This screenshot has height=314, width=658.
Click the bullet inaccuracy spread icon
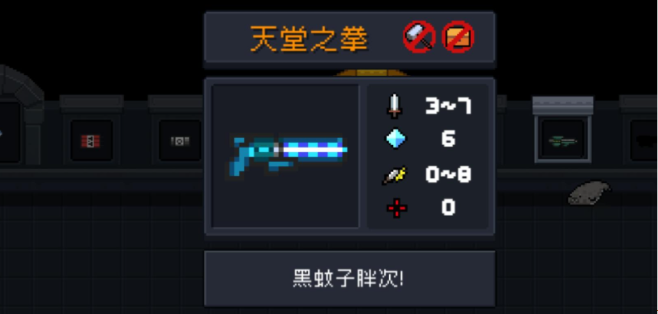(x=395, y=175)
